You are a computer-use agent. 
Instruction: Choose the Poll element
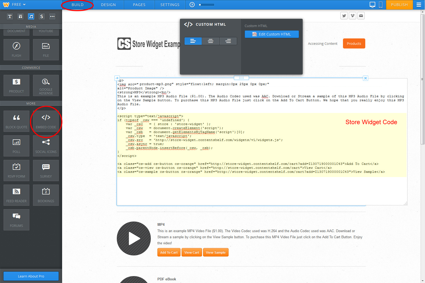tap(16, 146)
